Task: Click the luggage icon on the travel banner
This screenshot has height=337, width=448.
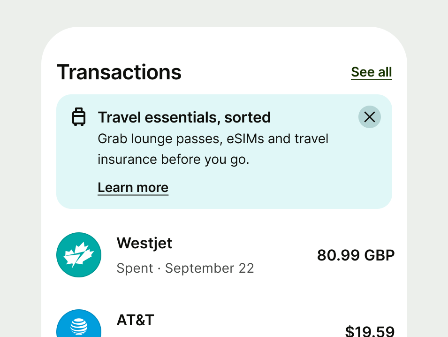Action: 79,116
